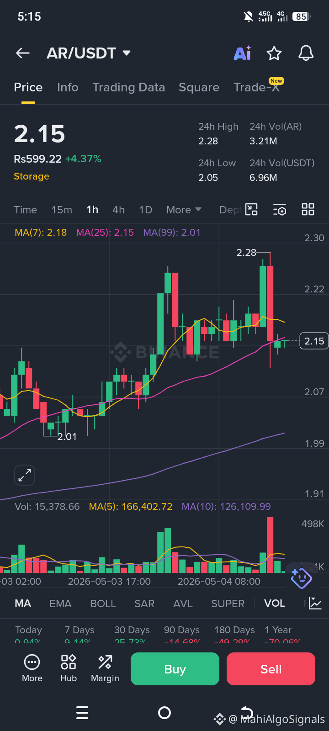The height and width of the screenshot is (731, 329).
Task: Open the More menu at bottom
Action: point(32,669)
